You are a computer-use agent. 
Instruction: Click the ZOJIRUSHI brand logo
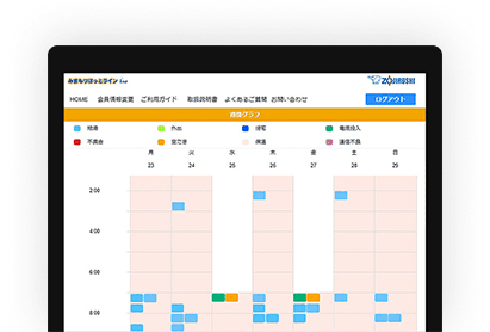pos(392,81)
